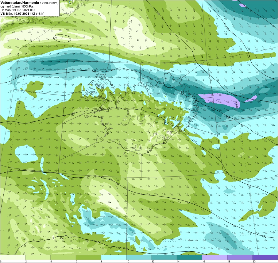Select the 4–6 m/s legend swatch
Viewport: 278px width, 263px height.
coord(63,257)
